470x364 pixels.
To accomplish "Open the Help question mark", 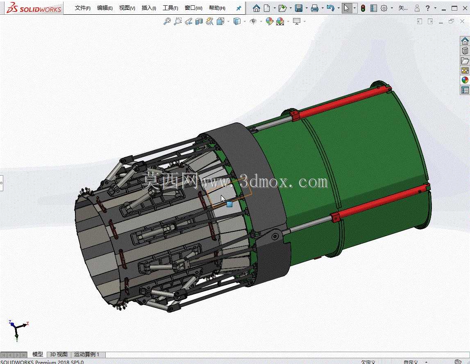I will click(428, 8).
